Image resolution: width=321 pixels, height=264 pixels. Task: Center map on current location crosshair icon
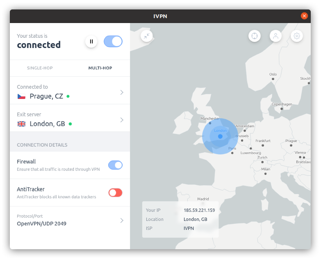coord(255,36)
